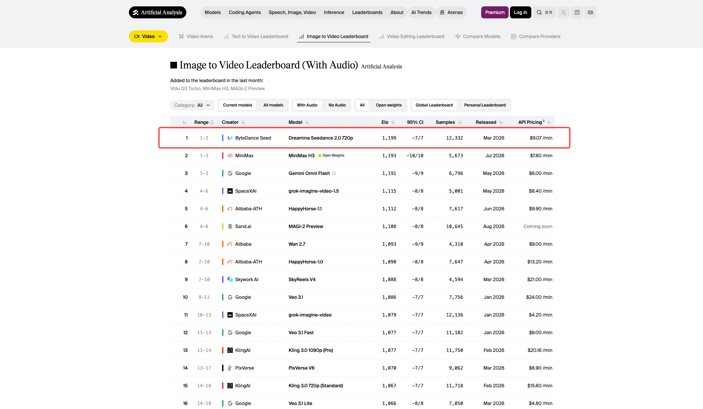Click the Artificial Analysis logo
Image resolution: width=703 pixels, height=409 pixels.
(158, 12)
